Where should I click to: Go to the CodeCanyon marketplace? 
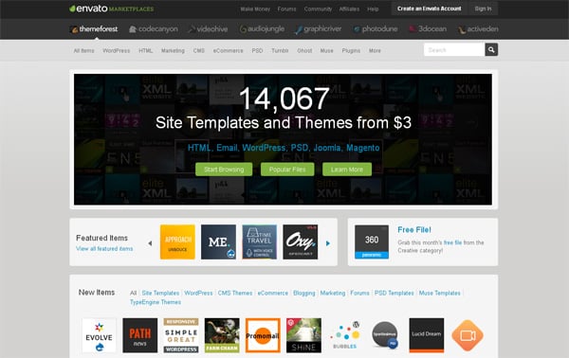point(154,29)
